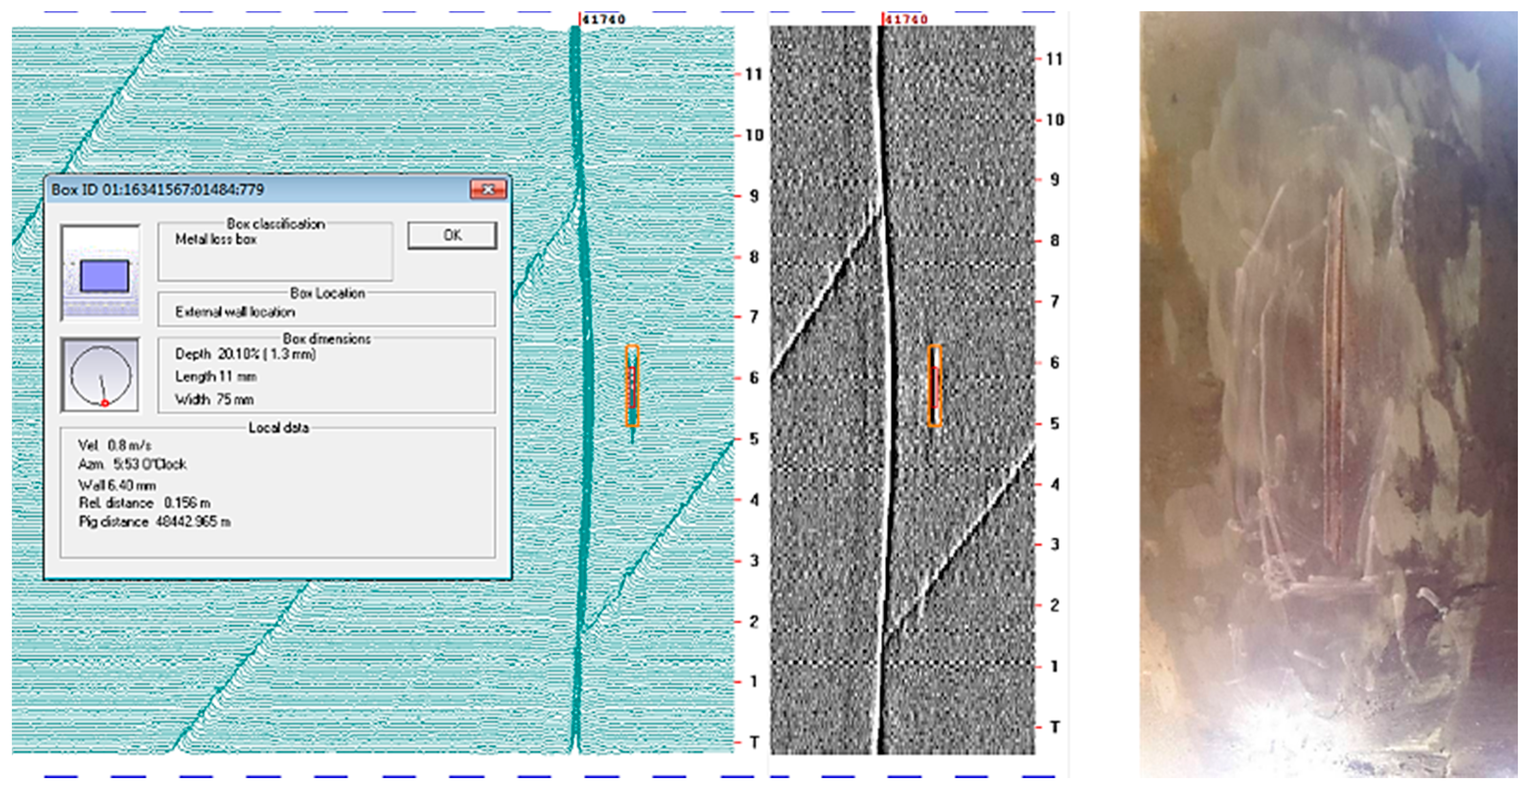Select orange metal loss box in grayscale plot

click(934, 385)
